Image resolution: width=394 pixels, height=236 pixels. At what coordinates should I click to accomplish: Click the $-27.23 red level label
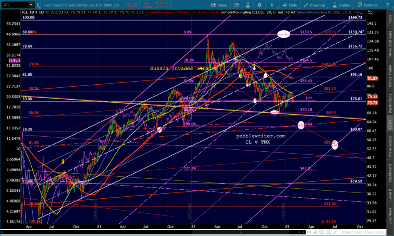[x=329, y=222]
